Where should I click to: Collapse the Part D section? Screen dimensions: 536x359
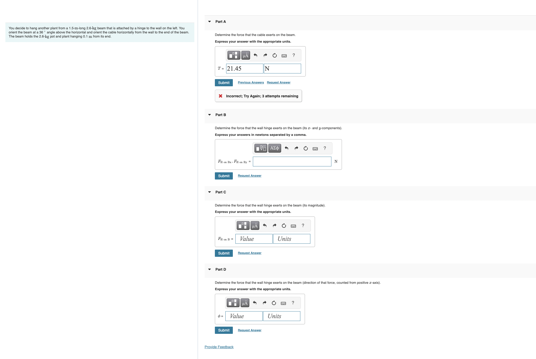pos(209,269)
